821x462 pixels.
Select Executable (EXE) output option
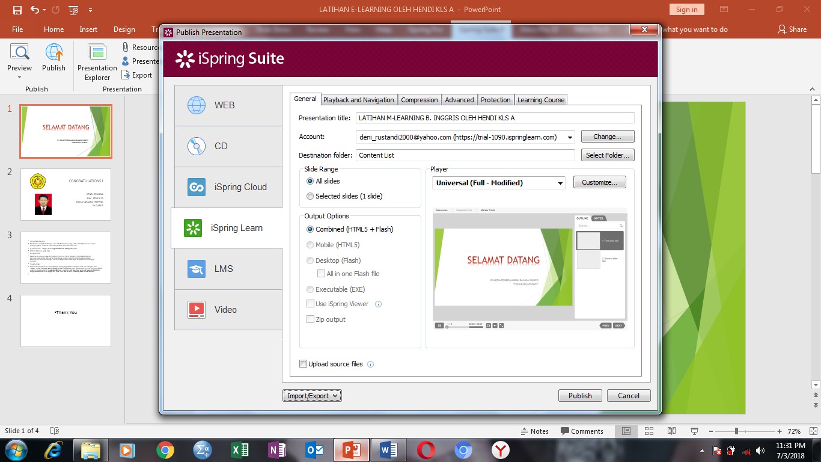(x=310, y=289)
